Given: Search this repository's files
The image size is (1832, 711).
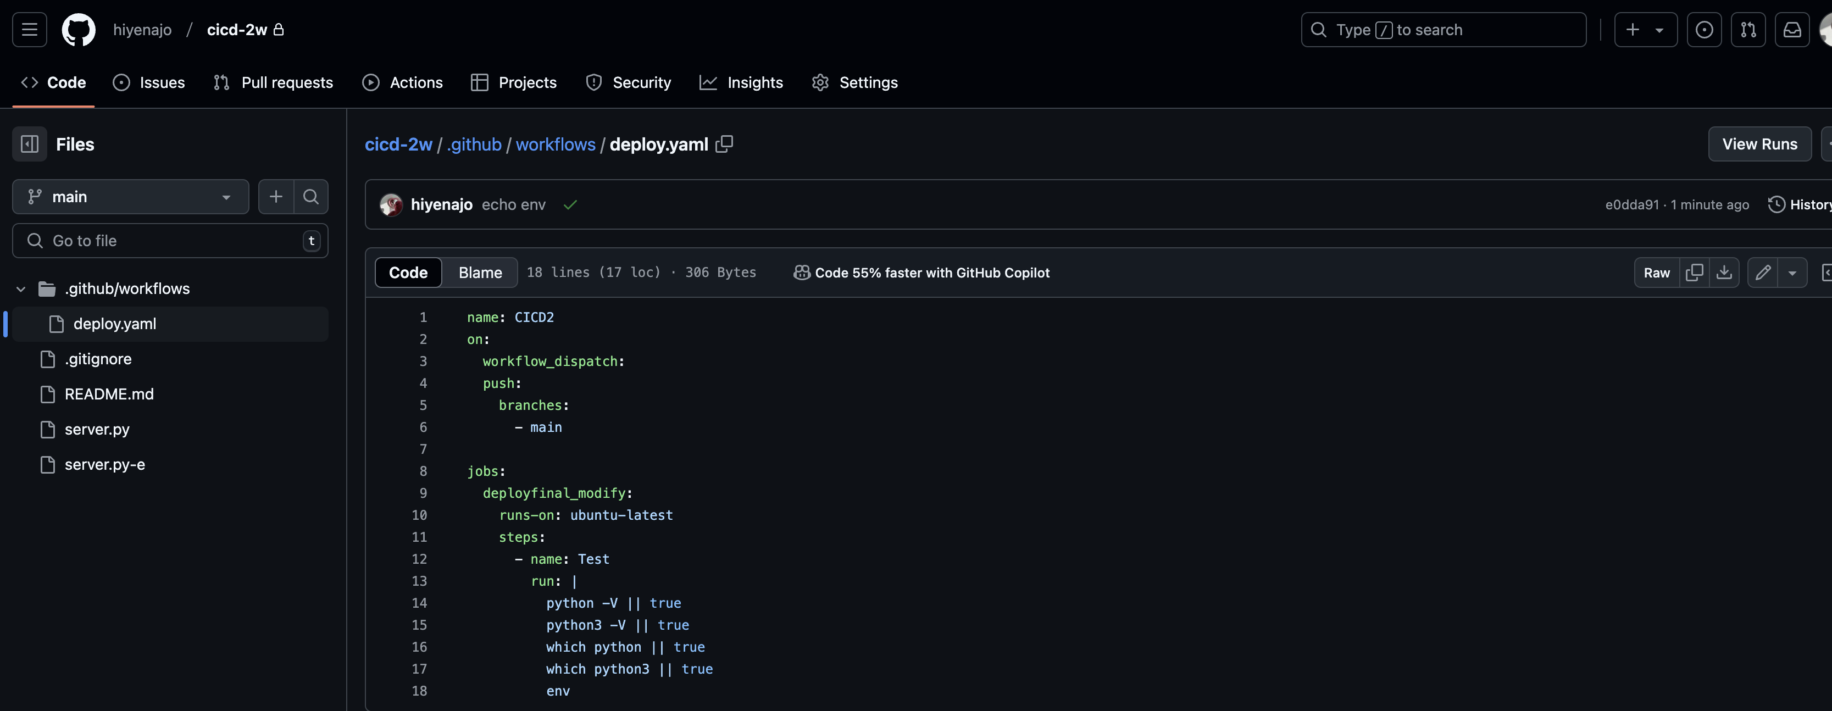Looking at the screenshot, I should 311,197.
